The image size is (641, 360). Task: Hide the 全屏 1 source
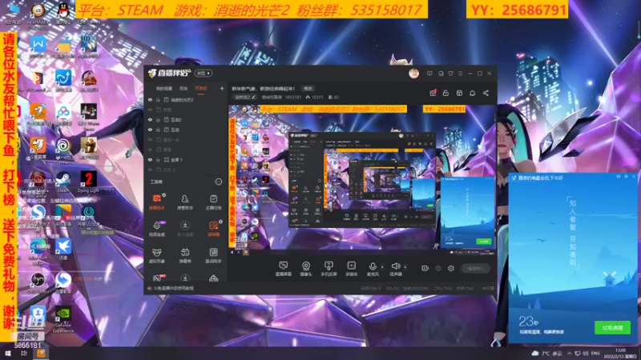pos(150,159)
